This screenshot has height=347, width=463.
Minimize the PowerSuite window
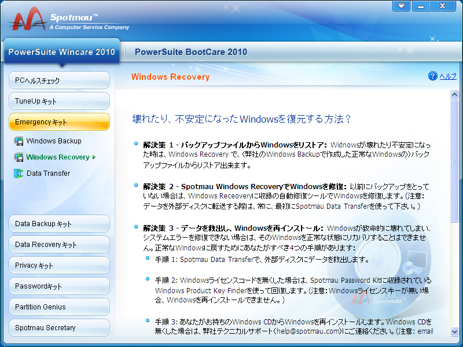pos(421,6)
